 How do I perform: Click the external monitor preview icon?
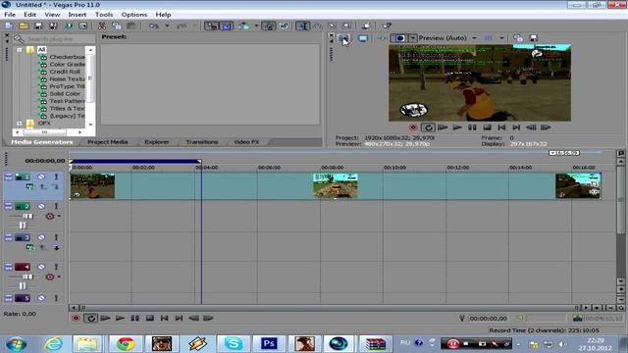363,38
